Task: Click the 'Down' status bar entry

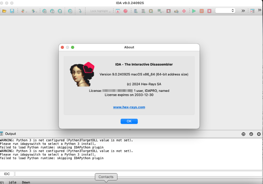Action: click(x=26, y=182)
